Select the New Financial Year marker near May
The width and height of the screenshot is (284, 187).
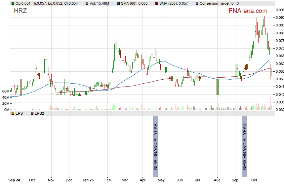(x=155, y=143)
